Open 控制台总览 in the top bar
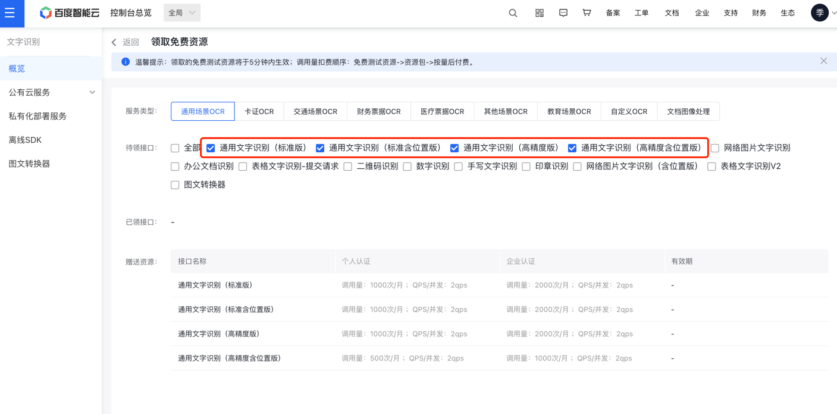Viewport: 837px width, 414px height. pyautogui.click(x=131, y=13)
